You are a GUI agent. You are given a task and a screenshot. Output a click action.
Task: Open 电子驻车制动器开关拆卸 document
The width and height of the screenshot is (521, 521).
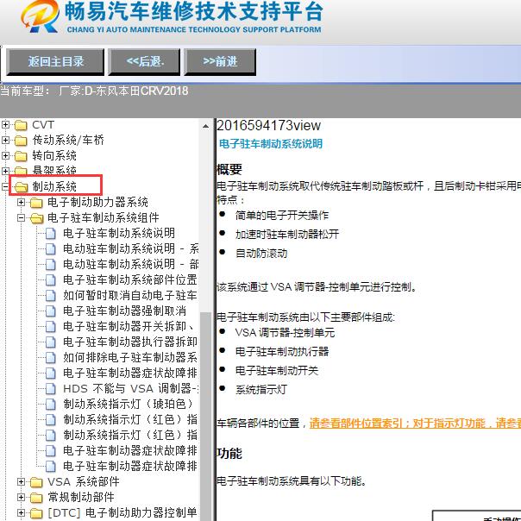(x=129, y=326)
